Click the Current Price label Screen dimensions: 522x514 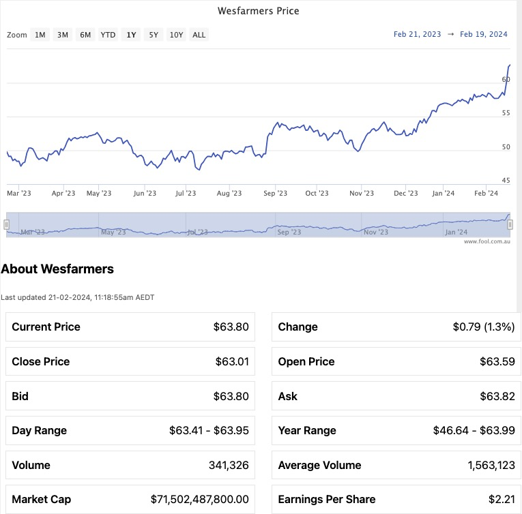[46, 327]
